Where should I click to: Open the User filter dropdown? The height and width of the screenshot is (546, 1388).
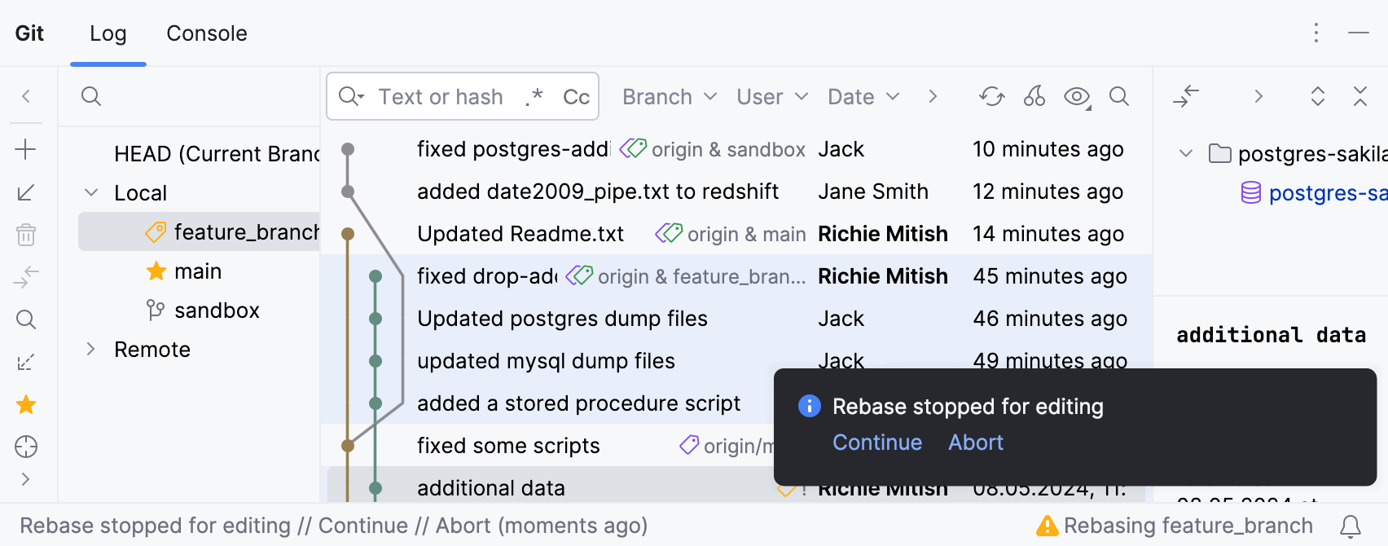771,97
